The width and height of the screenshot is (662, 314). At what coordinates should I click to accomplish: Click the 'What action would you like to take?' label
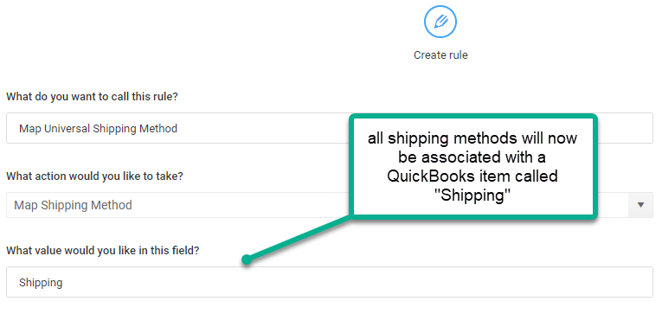94,176
